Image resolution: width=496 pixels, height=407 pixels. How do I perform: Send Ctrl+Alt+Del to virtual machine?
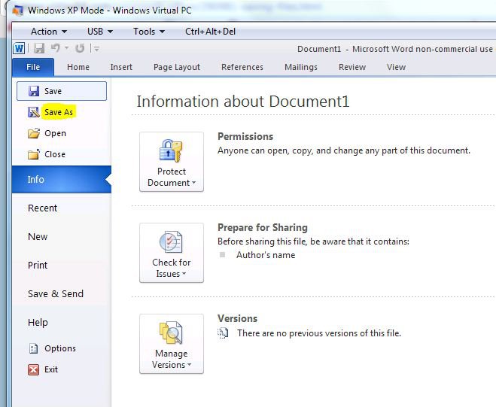[x=210, y=32]
